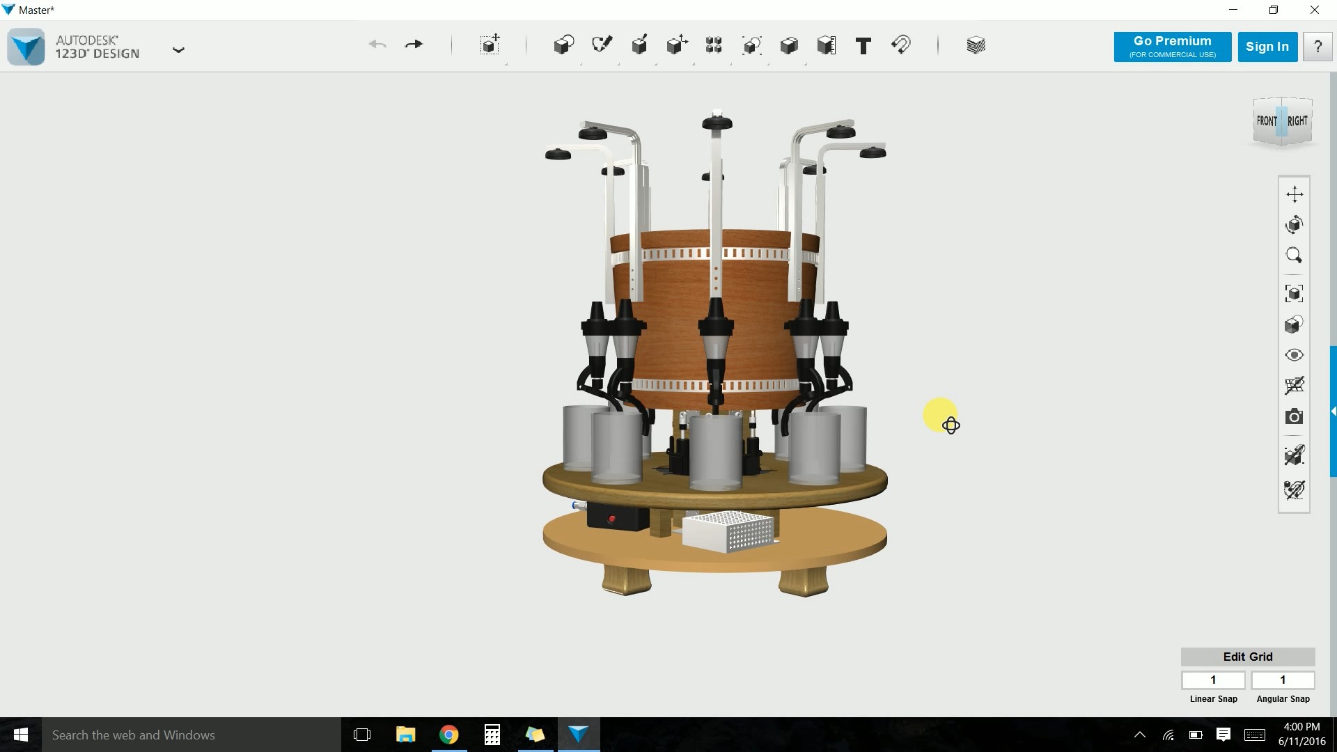This screenshot has height=752, width=1337.
Task: Open the Measure tool
Action: click(x=827, y=45)
